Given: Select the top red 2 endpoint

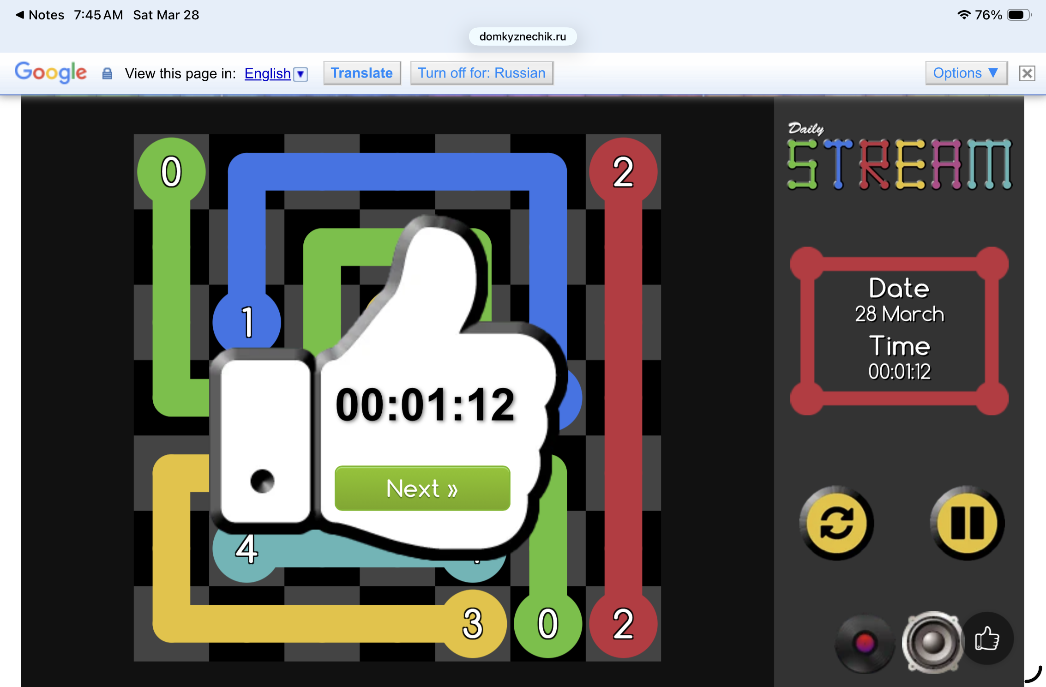Looking at the screenshot, I should (x=623, y=172).
